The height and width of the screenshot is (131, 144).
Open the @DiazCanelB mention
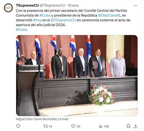coord(109,15)
